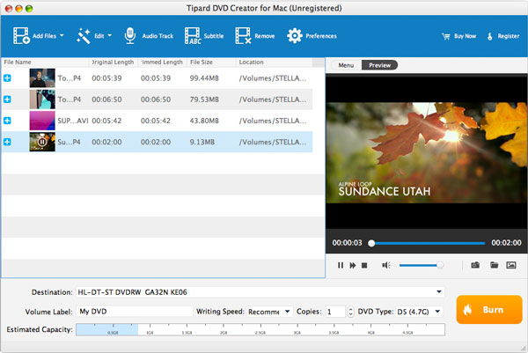Stop the preview playback
The image size is (528, 353).
coord(364,264)
